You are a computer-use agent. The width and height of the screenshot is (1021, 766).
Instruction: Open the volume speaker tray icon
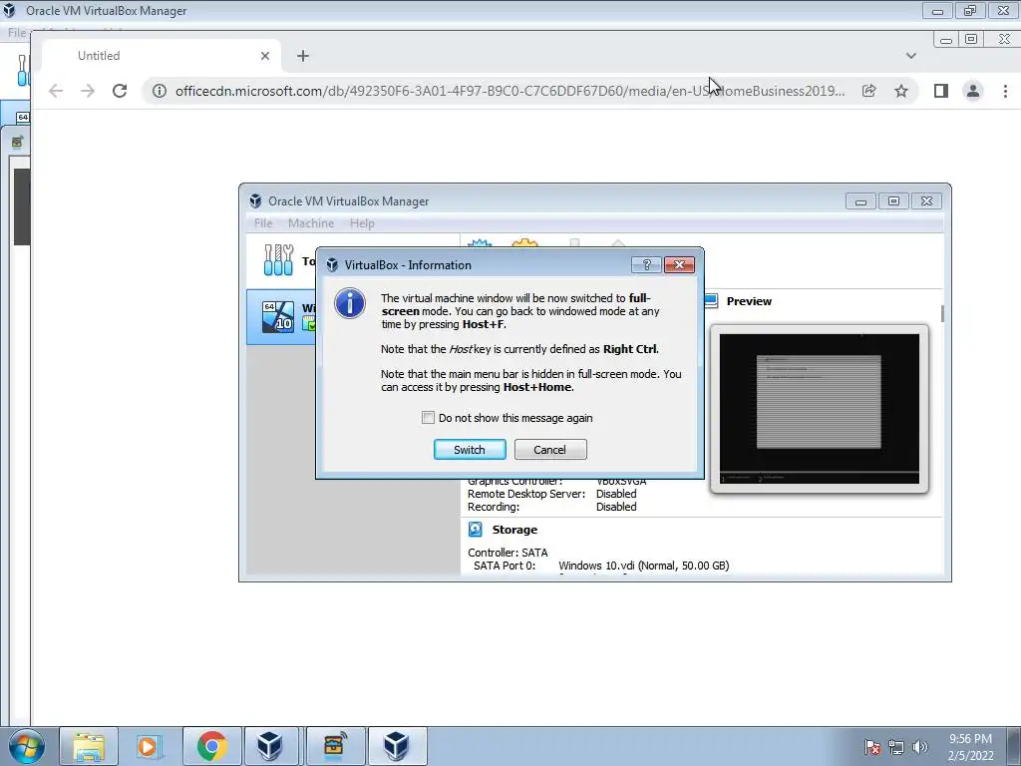(x=920, y=747)
